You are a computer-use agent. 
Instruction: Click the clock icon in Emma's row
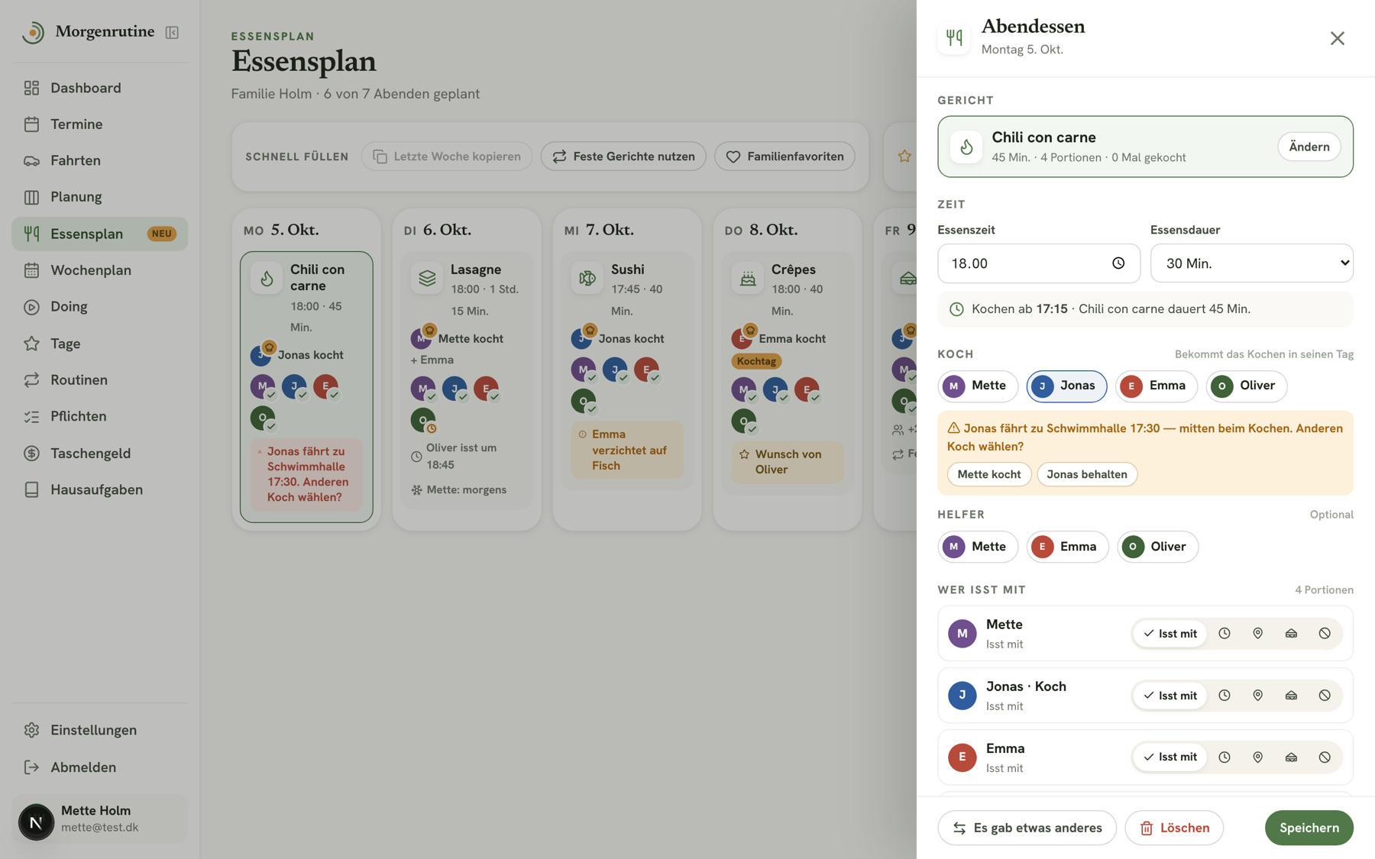[x=1225, y=757]
